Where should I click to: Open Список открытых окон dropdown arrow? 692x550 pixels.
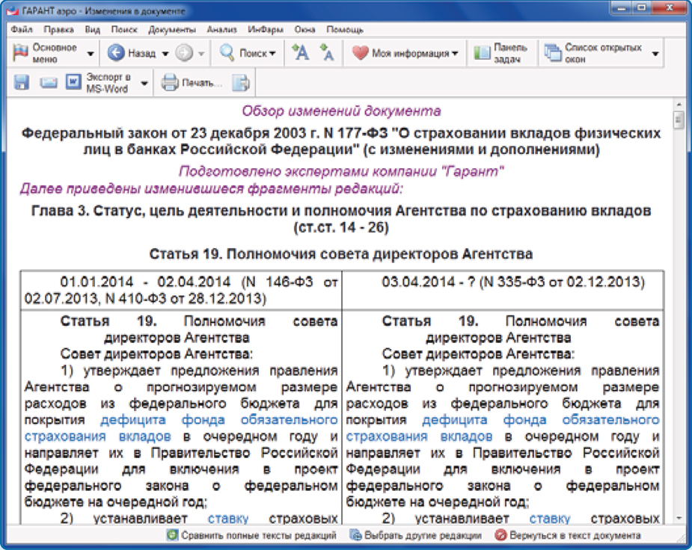pyautogui.click(x=655, y=54)
